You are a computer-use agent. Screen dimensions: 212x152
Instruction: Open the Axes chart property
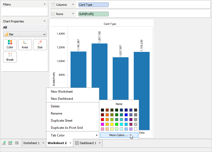click(25, 45)
